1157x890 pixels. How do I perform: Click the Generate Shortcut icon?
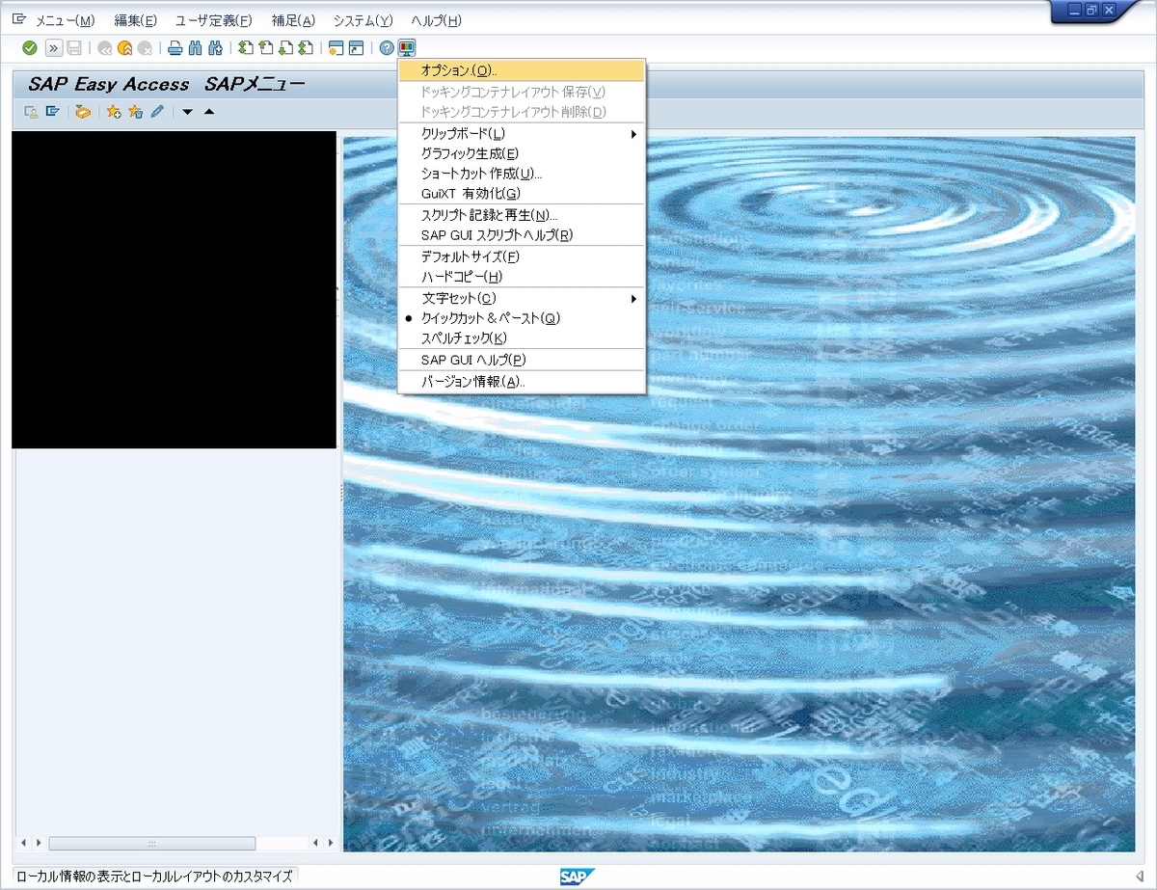(356, 48)
